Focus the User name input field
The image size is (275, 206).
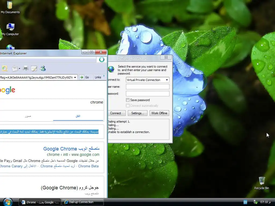147,87
